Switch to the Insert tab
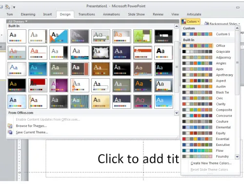The height and width of the screenshot is (184, 244). click(47, 14)
